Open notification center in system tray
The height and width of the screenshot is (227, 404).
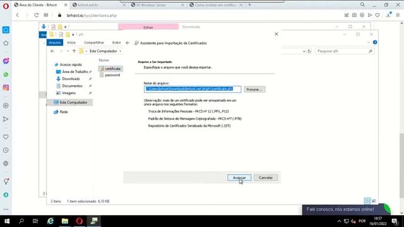pyautogui.click(x=395, y=221)
